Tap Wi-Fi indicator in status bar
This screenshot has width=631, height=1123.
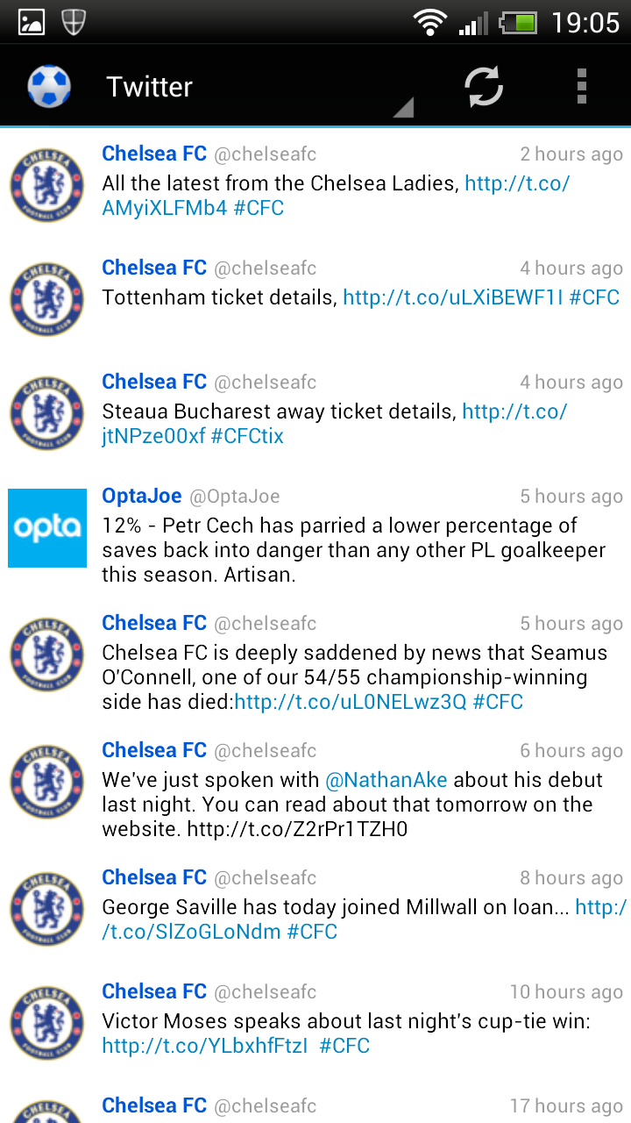coord(430,22)
